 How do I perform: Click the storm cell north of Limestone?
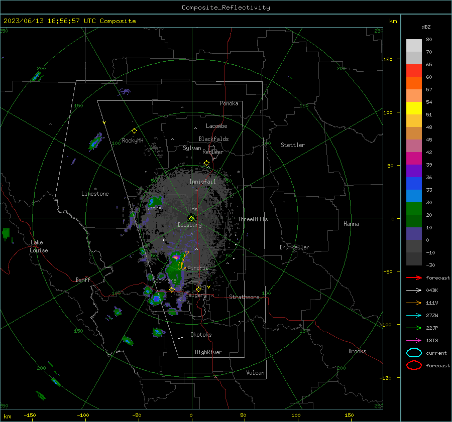pyautogui.click(x=95, y=142)
